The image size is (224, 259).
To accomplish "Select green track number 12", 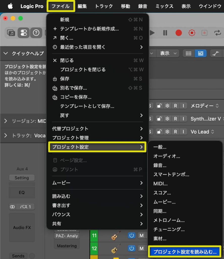I will pos(94,248).
